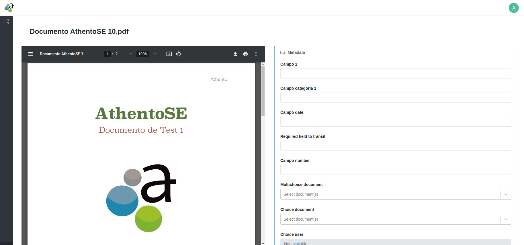Open the PDF viewer more actions menu
The width and height of the screenshot is (524, 245).
256,54
